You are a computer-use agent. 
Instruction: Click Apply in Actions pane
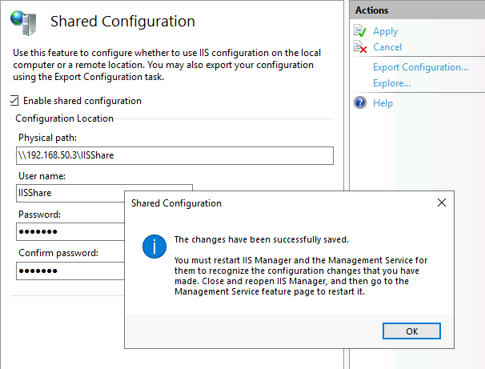click(x=385, y=31)
